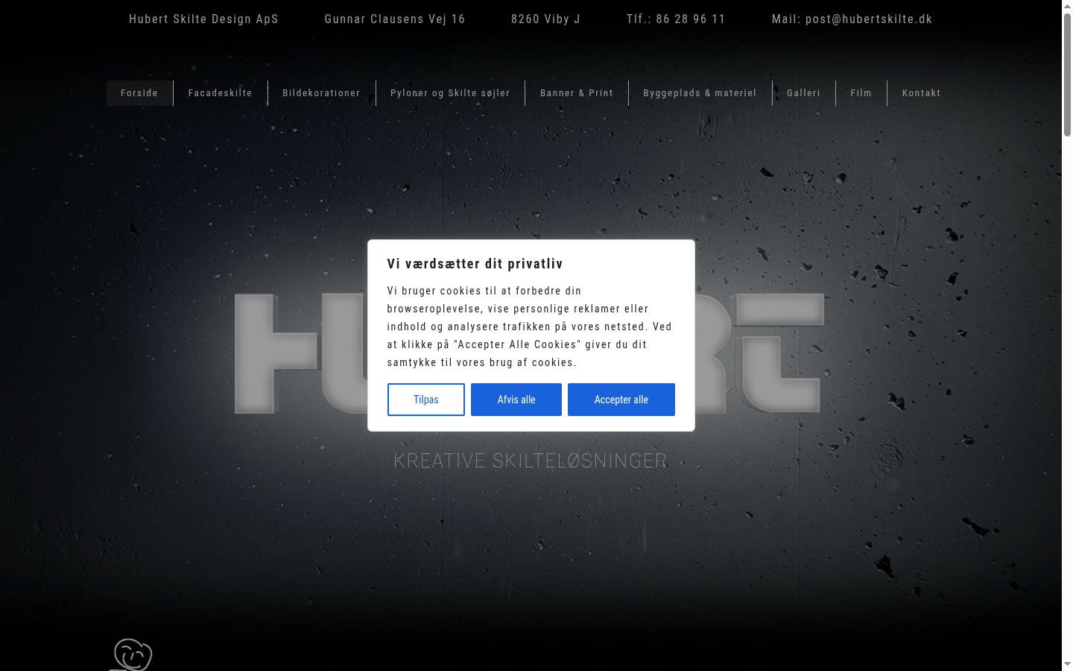Go to Galleri page
The image size is (1073, 671).
pyautogui.click(x=803, y=93)
